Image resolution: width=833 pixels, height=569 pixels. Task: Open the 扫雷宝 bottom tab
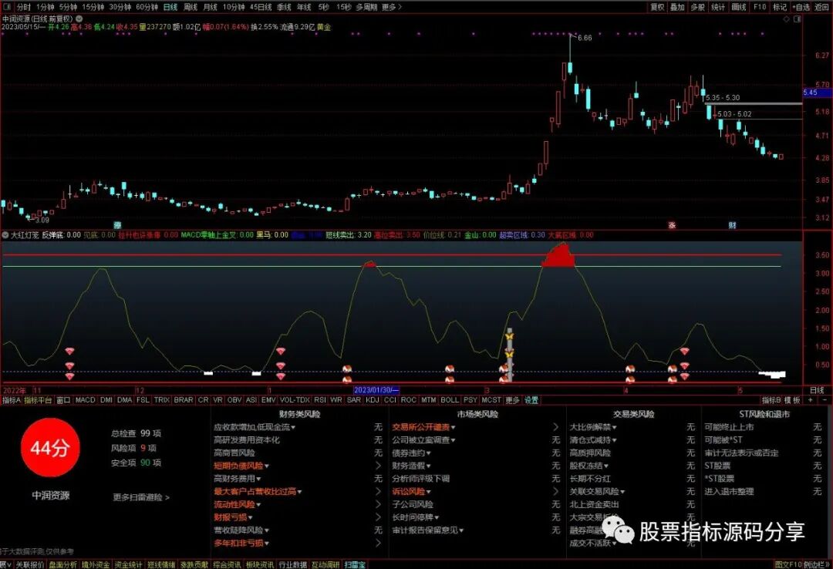355,564
